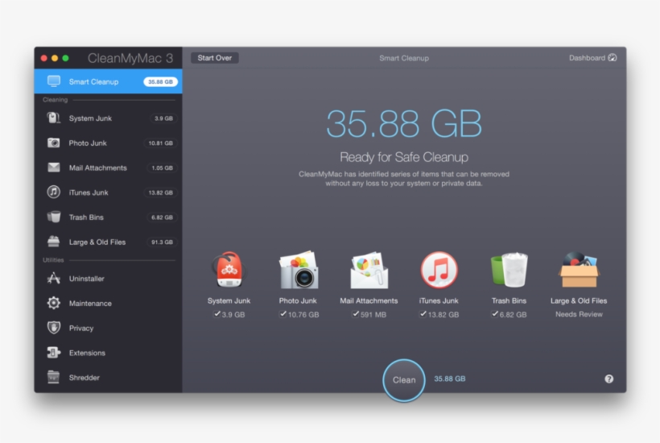Open the Privacy sidebar label
660x443 pixels.
point(80,328)
